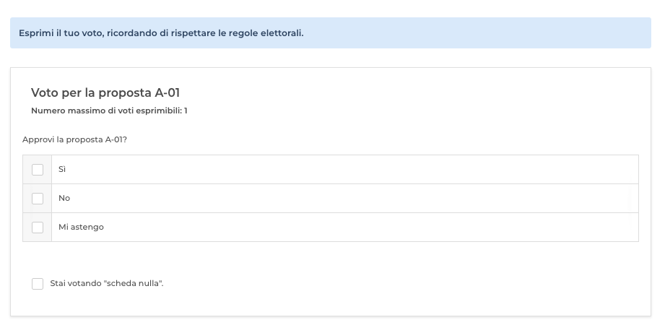Enable the scheda nulla checkbox
The image size is (665, 333).
(38, 284)
